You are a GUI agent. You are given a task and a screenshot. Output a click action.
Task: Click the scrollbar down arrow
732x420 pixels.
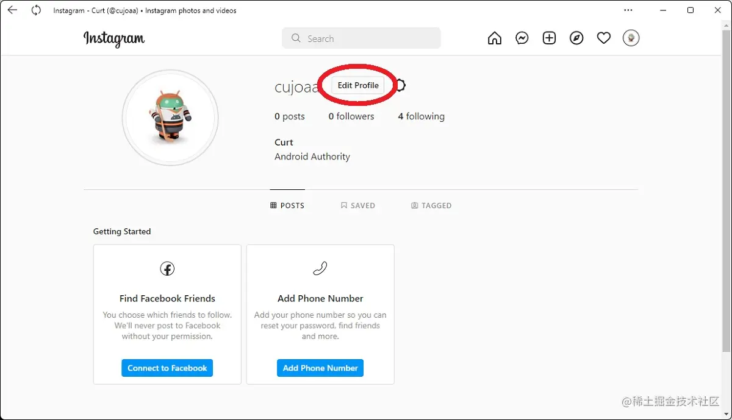pos(726,414)
